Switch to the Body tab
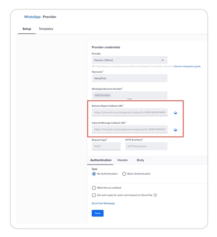The width and height of the screenshot is (217, 237). coord(140,160)
